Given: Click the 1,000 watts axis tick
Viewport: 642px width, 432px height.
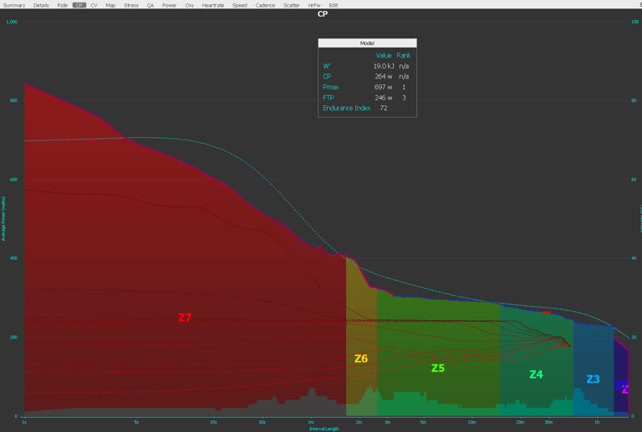Looking at the screenshot, I should click(12, 22).
